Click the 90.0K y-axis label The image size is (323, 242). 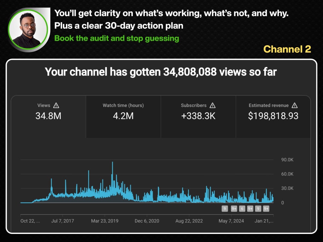[x=287, y=160]
